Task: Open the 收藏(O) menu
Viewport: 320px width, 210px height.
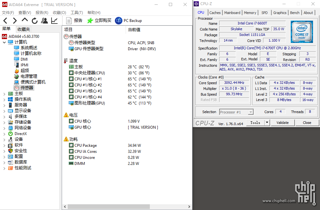Action: pyautogui.click(x=59, y=13)
